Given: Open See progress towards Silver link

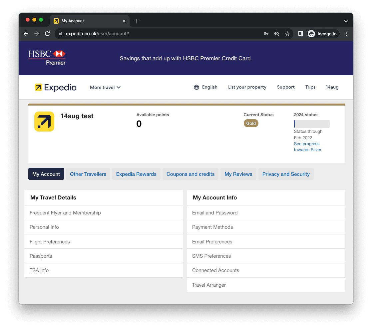Looking at the screenshot, I should 307,147.
